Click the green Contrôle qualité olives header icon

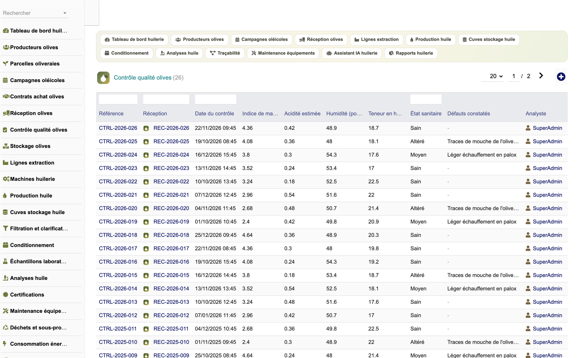point(103,78)
